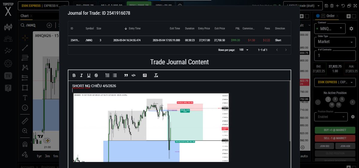This screenshot has height=168, width=359.
Task: Toggle bold formatting in journal editor
Action: tap(74, 75)
